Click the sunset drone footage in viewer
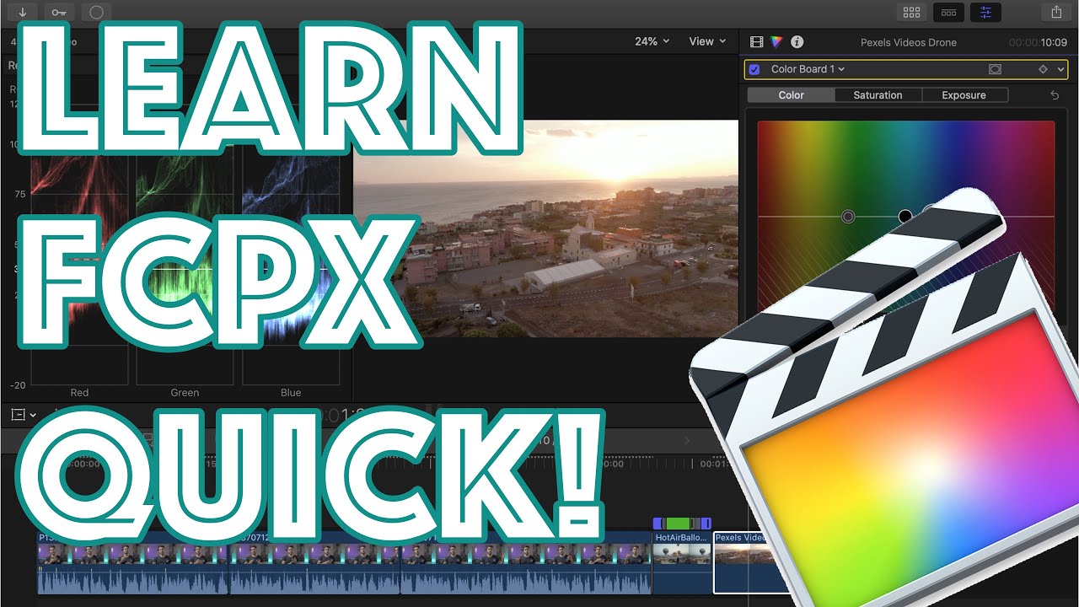Screen dimensions: 1079x607 pos(545,228)
